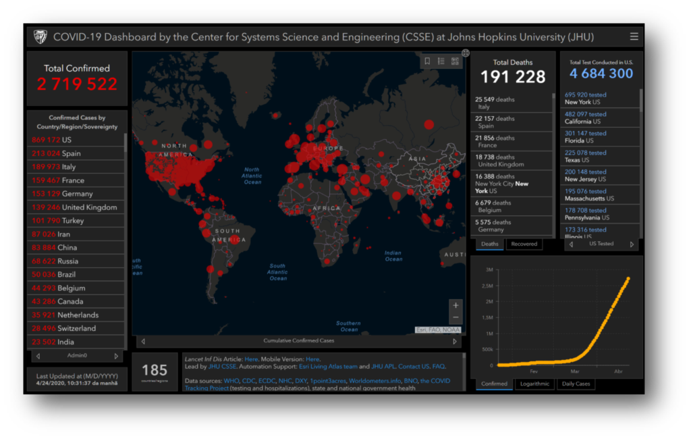Image resolution: width=691 pixels, height=441 pixels.
Task: Go to previous view before Admin0
Action: pos(38,356)
